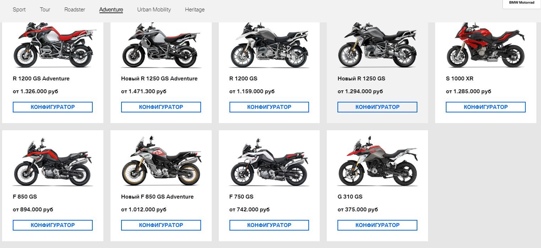Select the active Adventure tab
Viewport: 541px width, 248px height.
111,10
